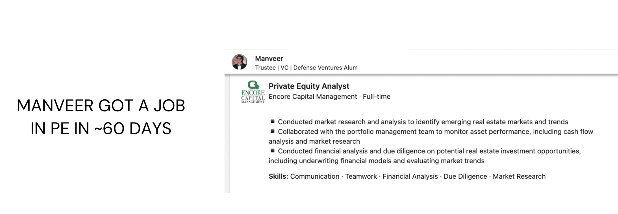Open the Private Equity Analyst job title
The width and height of the screenshot is (618, 214).
point(309,86)
